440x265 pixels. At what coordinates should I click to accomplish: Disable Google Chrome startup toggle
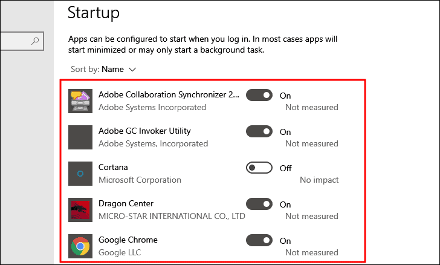click(259, 240)
